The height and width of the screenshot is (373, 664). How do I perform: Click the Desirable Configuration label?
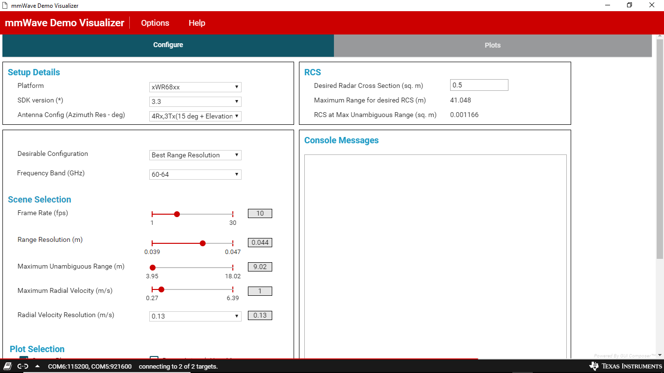(53, 153)
